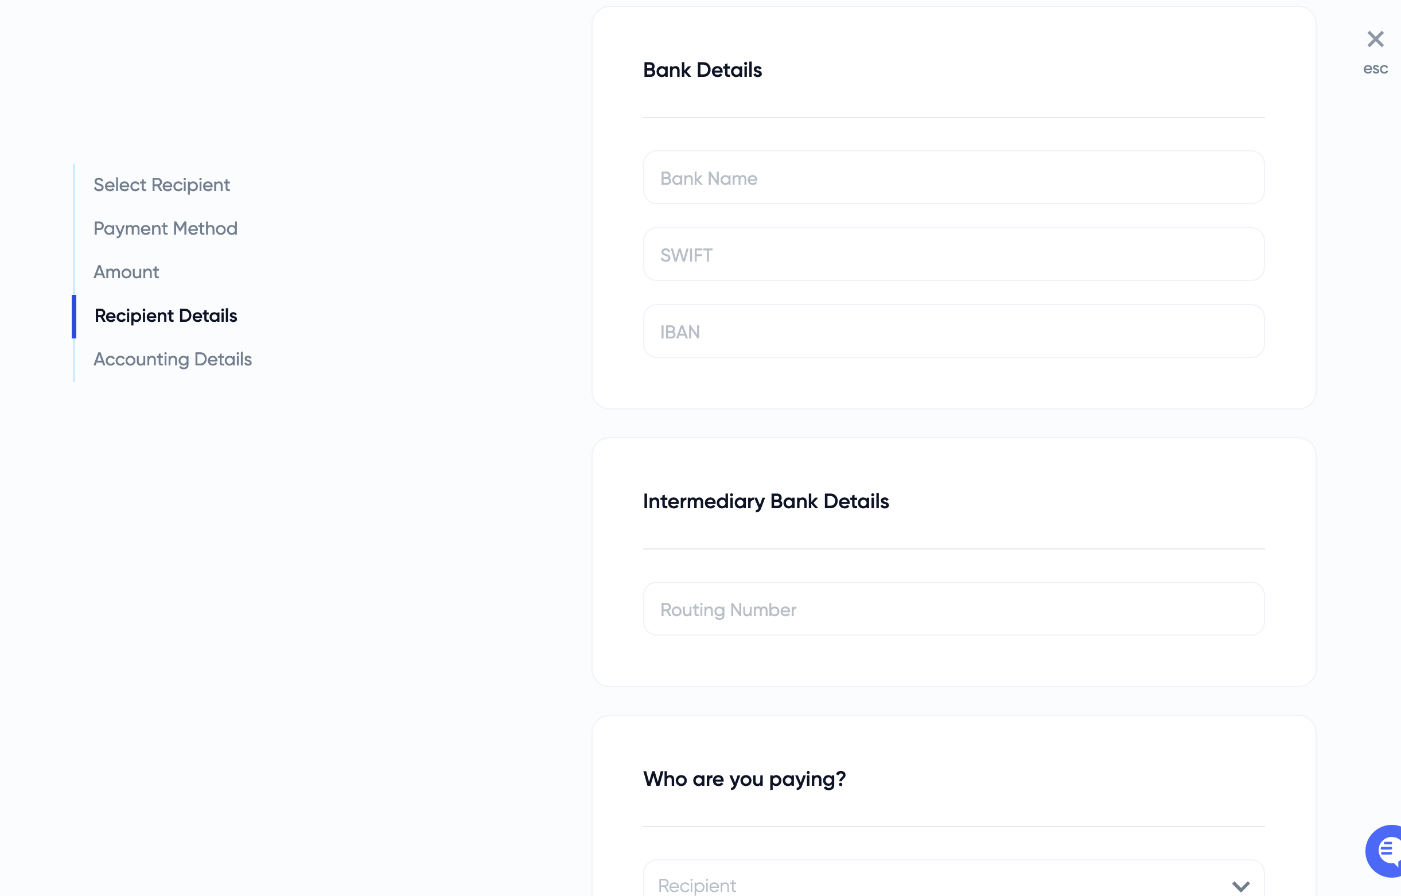Click the divider line under Bank Details

click(x=953, y=118)
